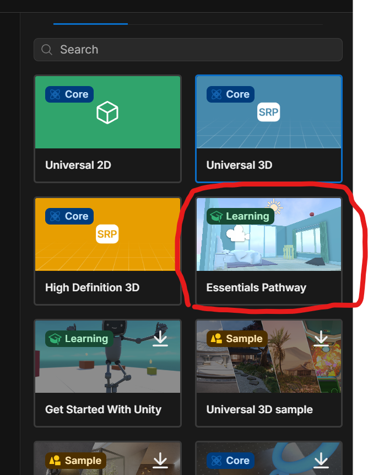Click download icon on bottom Core template
This screenshot has width=368, height=475.
321,461
